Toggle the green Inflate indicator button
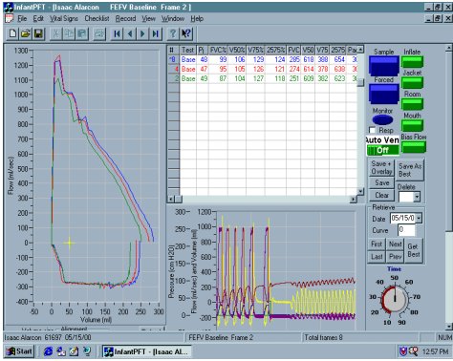 click(x=412, y=62)
